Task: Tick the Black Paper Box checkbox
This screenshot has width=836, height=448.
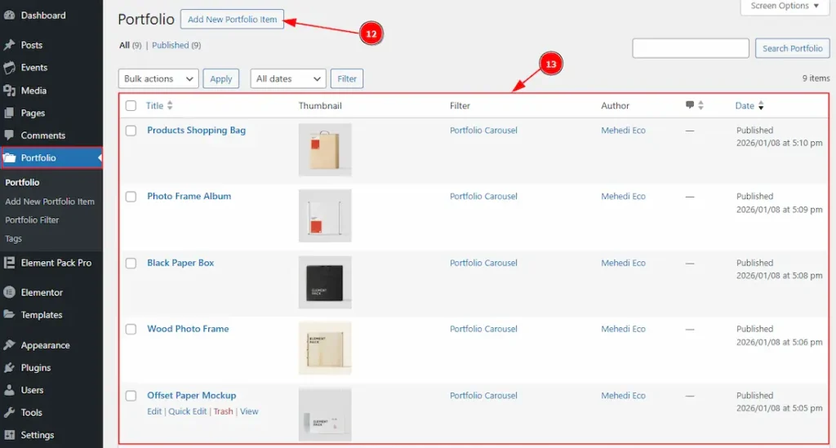Action: (131, 264)
